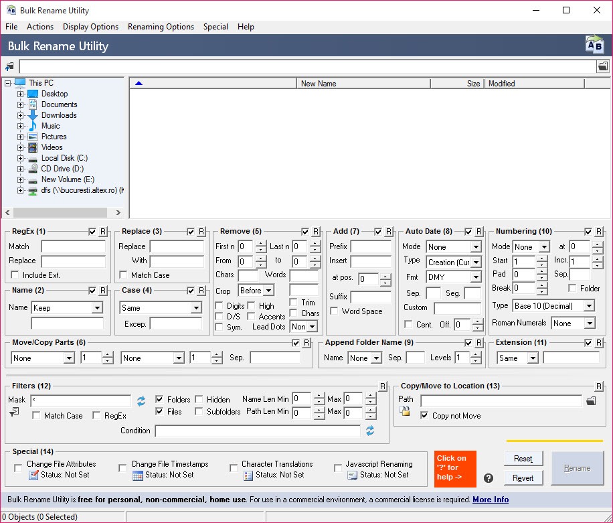Click the R reset button for Numbering (10)
Image resolution: width=613 pixels, height=523 pixels.
[x=598, y=232]
